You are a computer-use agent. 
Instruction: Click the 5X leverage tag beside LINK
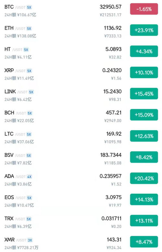pyautogui.click(x=31, y=92)
